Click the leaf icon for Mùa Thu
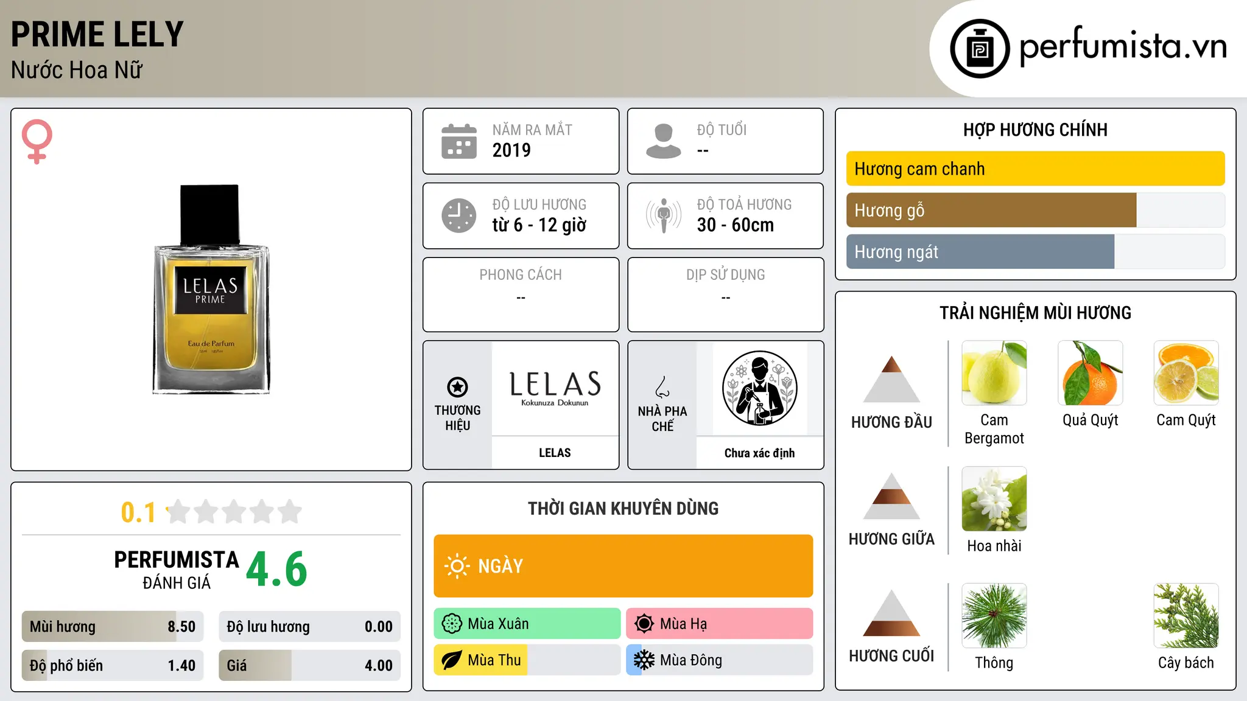The width and height of the screenshot is (1247, 701). click(452, 660)
